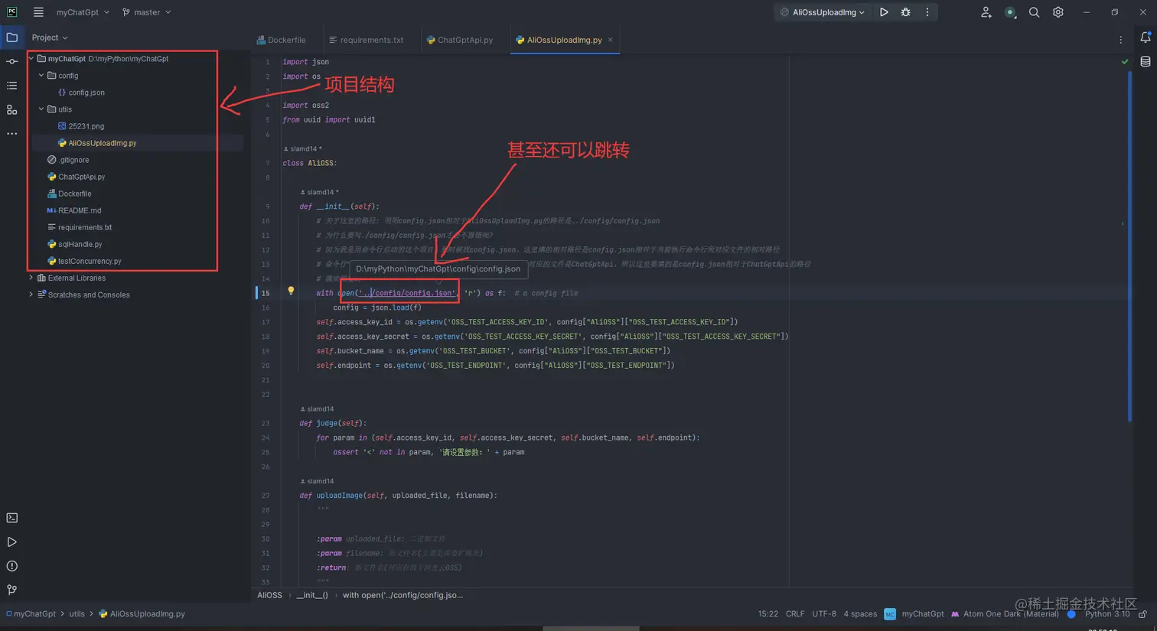
Task: Expand Scratches and Consoles node
Action: [31, 294]
